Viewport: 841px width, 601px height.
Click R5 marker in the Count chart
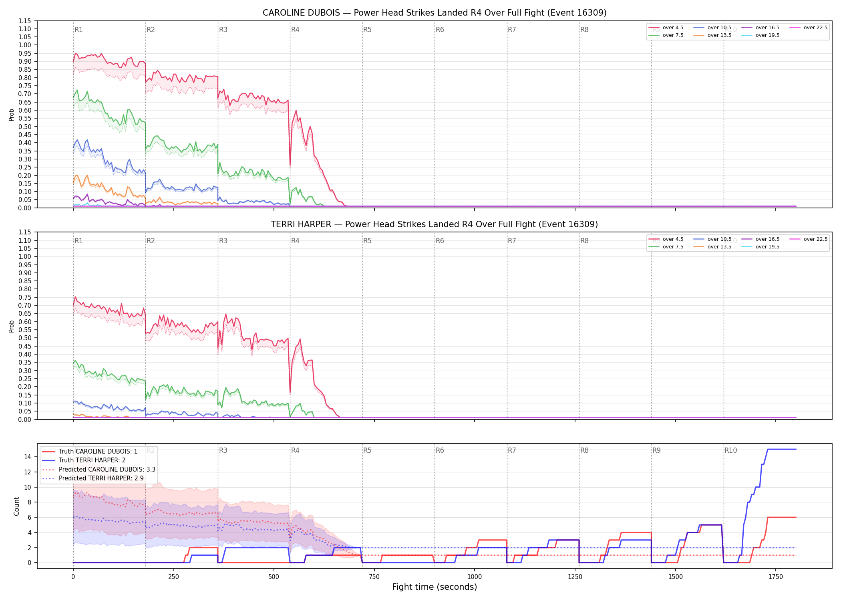[x=367, y=450]
